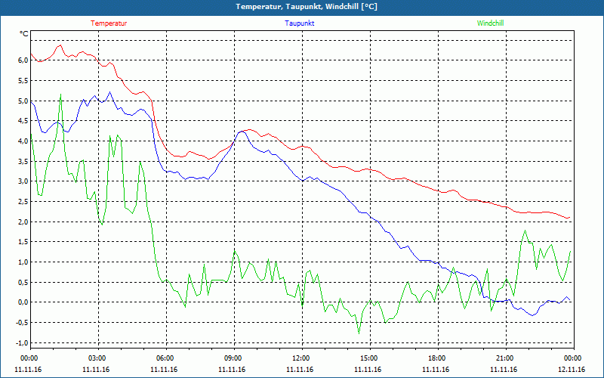Click the 11.11.16 date under 21:00
This screenshot has height=378, width=604.
tap(504, 370)
